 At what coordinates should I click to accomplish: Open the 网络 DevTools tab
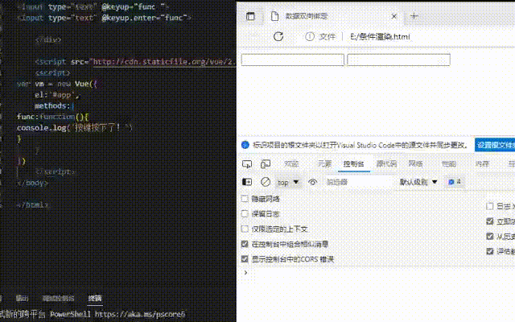(415, 163)
